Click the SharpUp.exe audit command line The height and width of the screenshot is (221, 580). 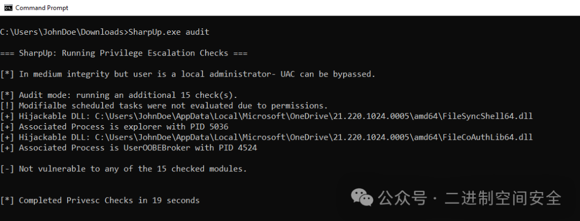(x=105, y=32)
